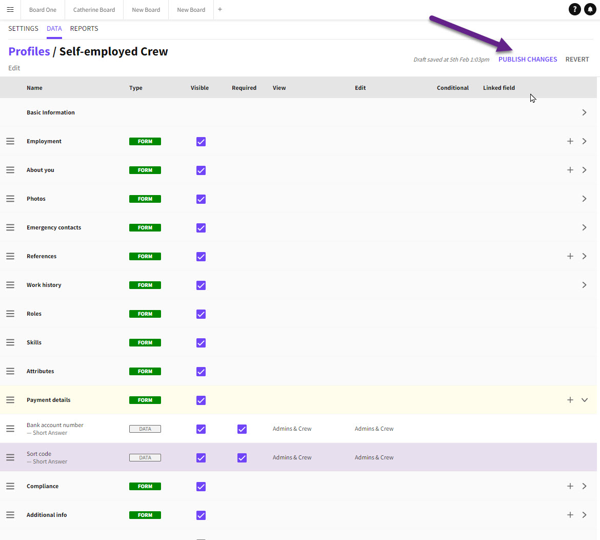The width and height of the screenshot is (600, 540).
Task: Expand the Work history row
Action: [x=584, y=285]
